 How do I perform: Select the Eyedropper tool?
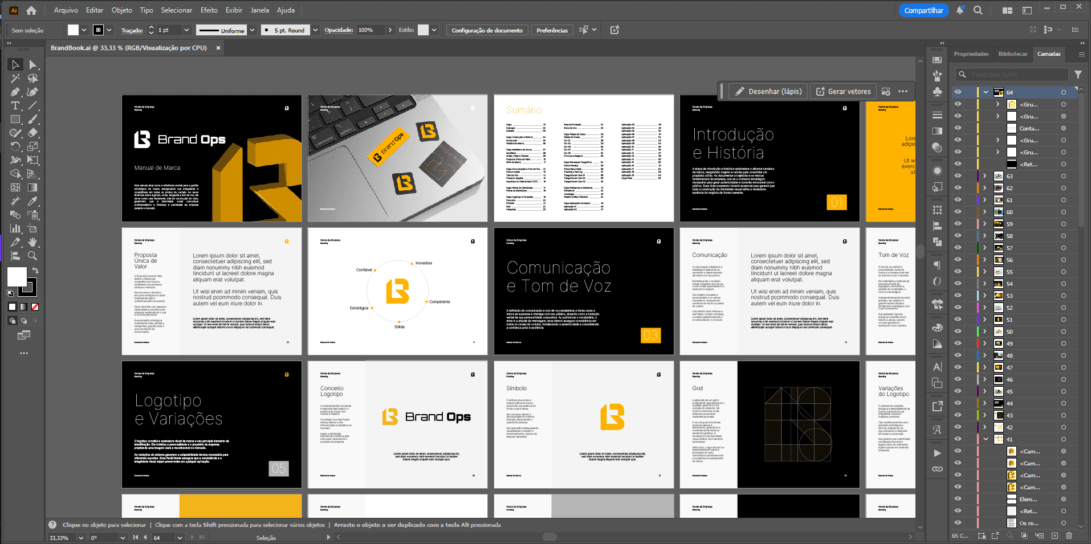[33, 201]
